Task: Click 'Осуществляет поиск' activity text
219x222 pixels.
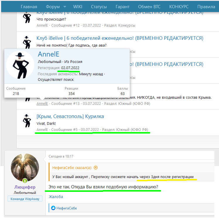Action: (x=56, y=80)
